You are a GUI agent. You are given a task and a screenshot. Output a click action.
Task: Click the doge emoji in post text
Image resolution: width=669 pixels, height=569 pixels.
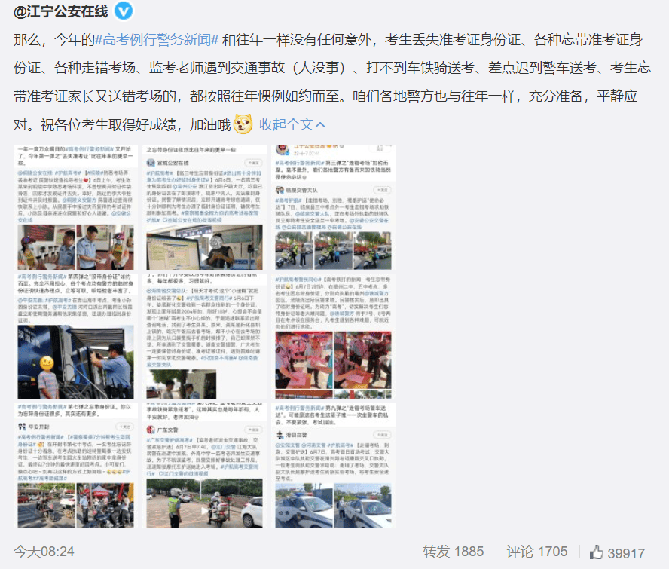point(243,124)
